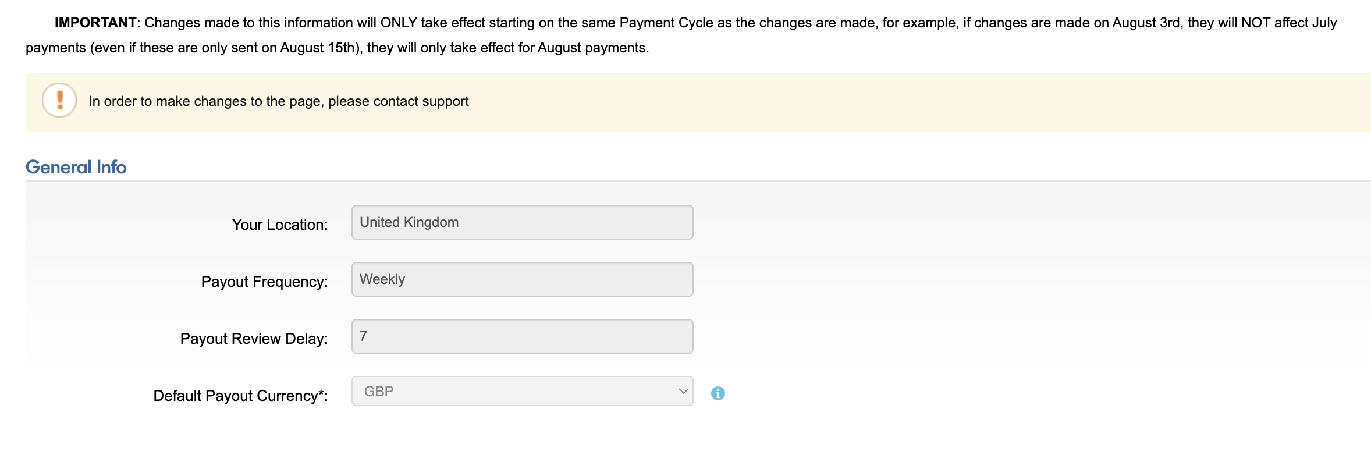This screenshot has width=1371, height=469.
Task: Click the bold IMPORTANT word
Action: click(x=95, y=23)
